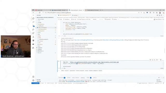Click Run All in notebook toolbar

74,19
